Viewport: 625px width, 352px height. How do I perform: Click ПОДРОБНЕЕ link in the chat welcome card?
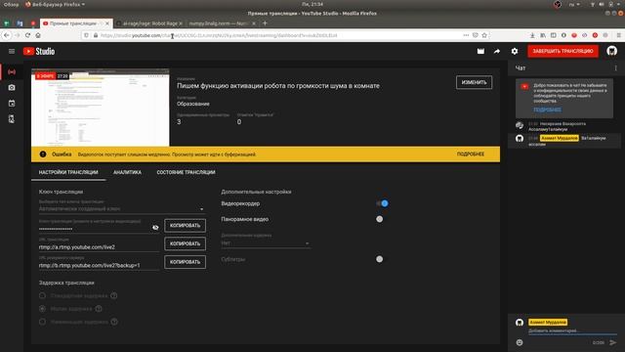[547, 110]
